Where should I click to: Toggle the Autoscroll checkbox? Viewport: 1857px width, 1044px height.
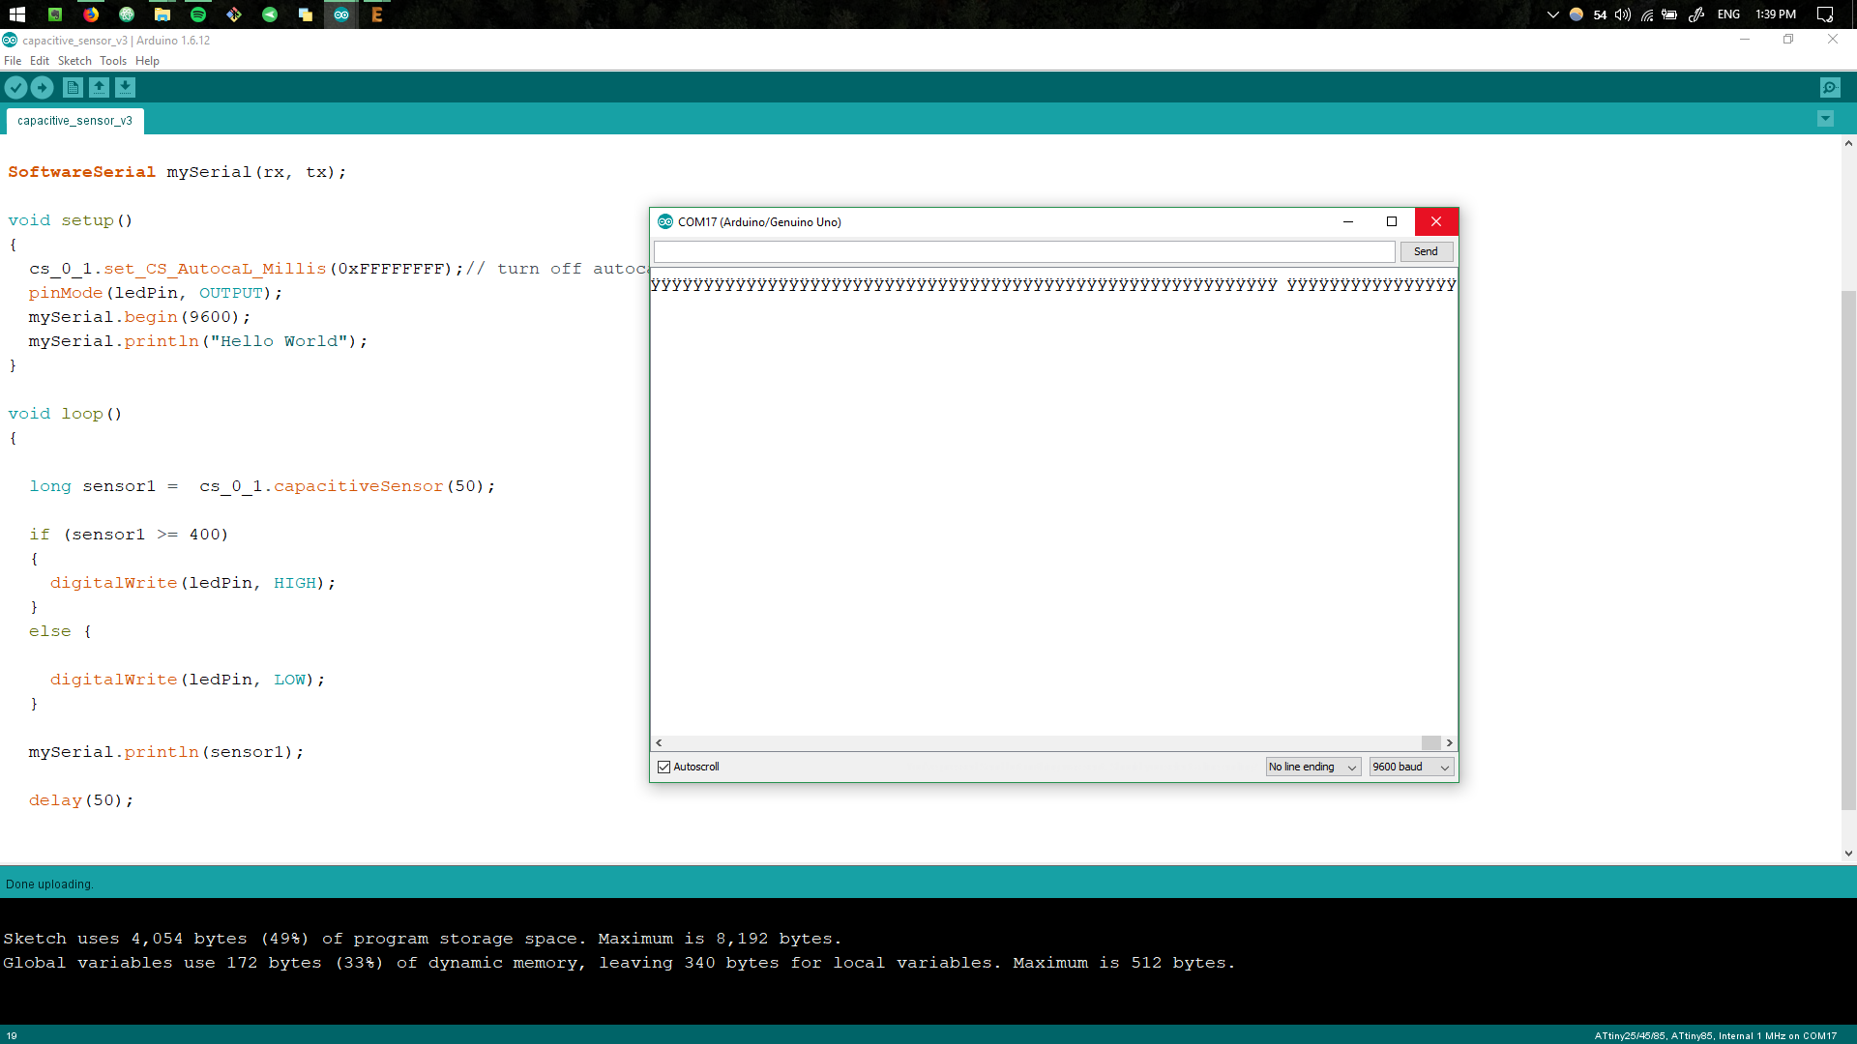[x=664, y=767]
